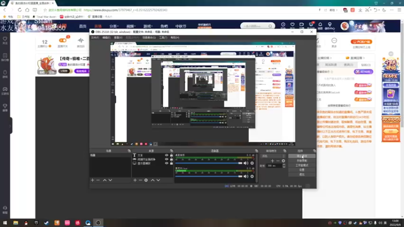The image size is (404, 227).
Task: Move the selected source up in the list
Action: [x=153, y=180]
